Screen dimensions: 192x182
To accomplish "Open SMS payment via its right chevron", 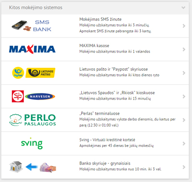I will click(184, 26).
